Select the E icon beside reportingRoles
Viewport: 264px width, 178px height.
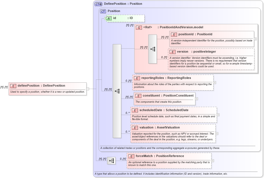pos(137,78)
